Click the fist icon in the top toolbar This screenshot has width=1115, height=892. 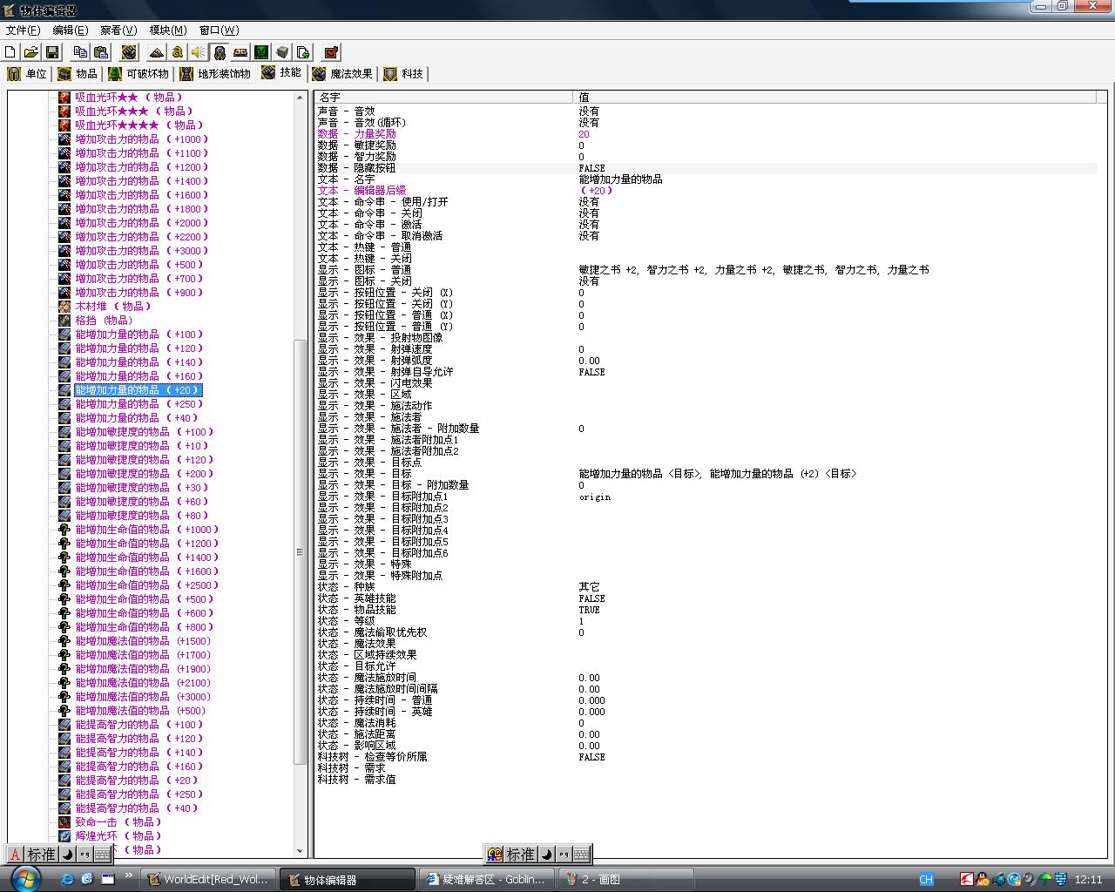pos(129,52)
